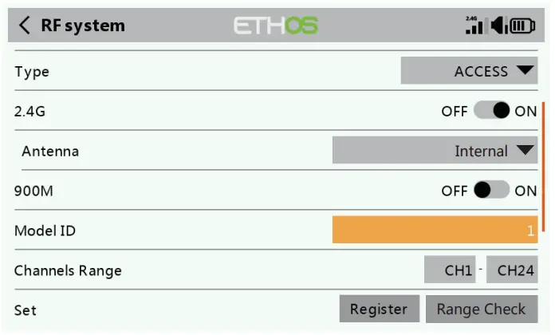Toggle the 2.4G switch
The height and width of the screenshot is (335, 555).
[x=491, y=111]
